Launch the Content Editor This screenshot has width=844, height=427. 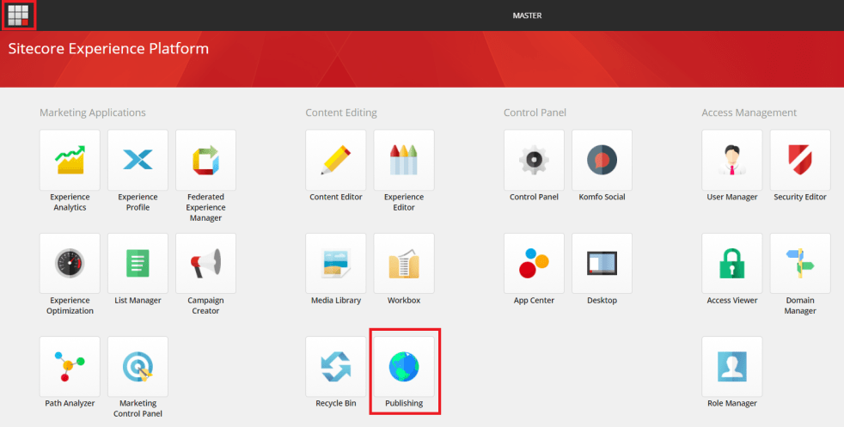pyautogui.click(x=336, y=160)
